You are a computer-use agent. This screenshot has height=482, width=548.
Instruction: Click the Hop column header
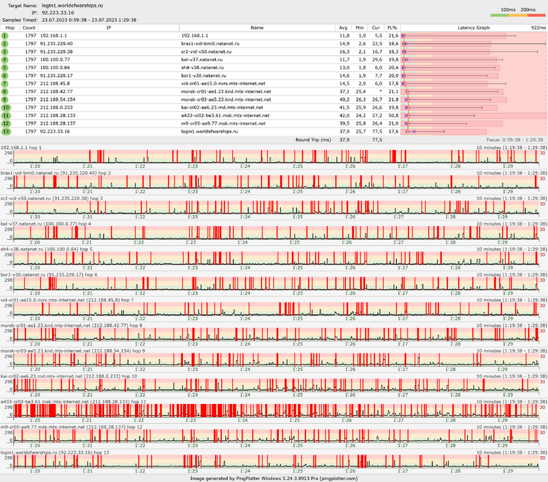(x=10, y=27)
